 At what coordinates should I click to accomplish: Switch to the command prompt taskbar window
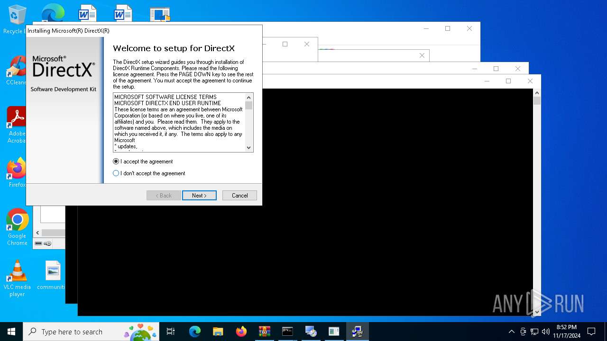coord(288,332)
